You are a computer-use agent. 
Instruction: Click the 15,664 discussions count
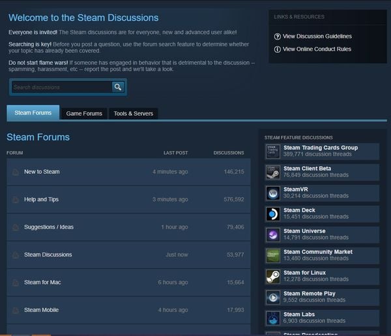[x=236, y=283]
